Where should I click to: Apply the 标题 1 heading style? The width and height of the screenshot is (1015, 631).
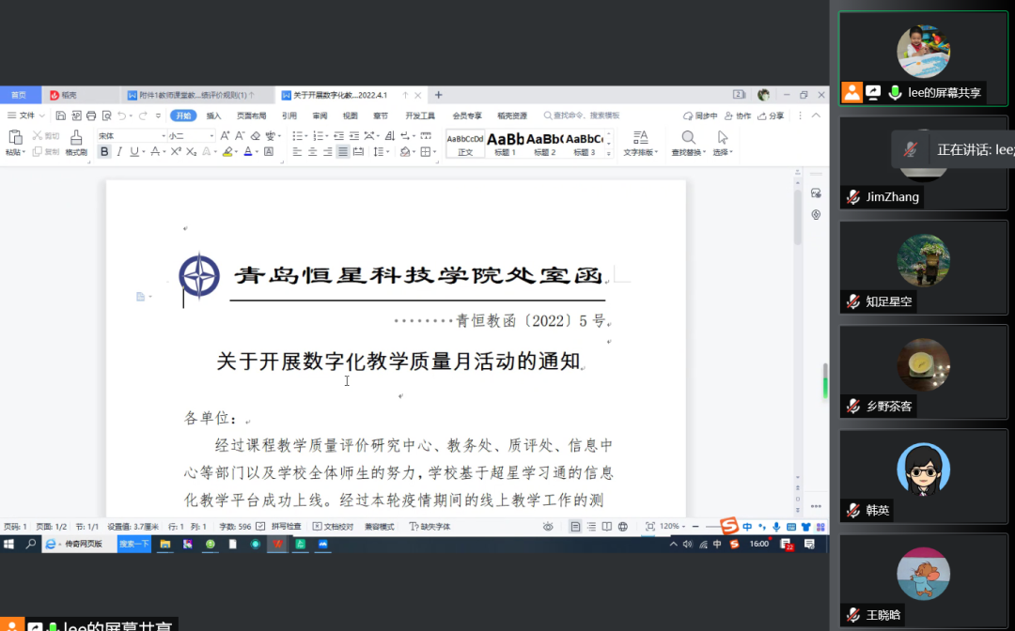tap(506, 143)
